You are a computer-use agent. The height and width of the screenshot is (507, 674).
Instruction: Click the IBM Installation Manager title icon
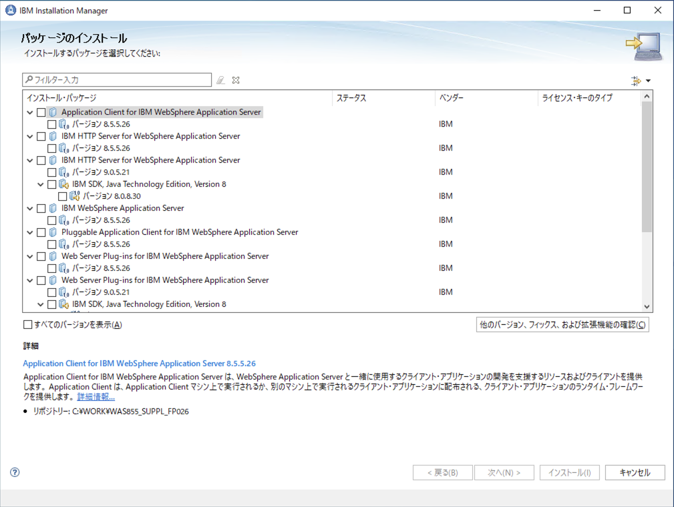(x=10, y=10)
